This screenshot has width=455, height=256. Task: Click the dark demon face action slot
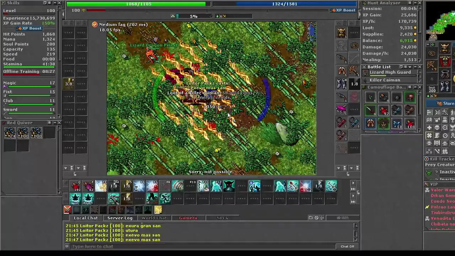(x=229, y=186)
